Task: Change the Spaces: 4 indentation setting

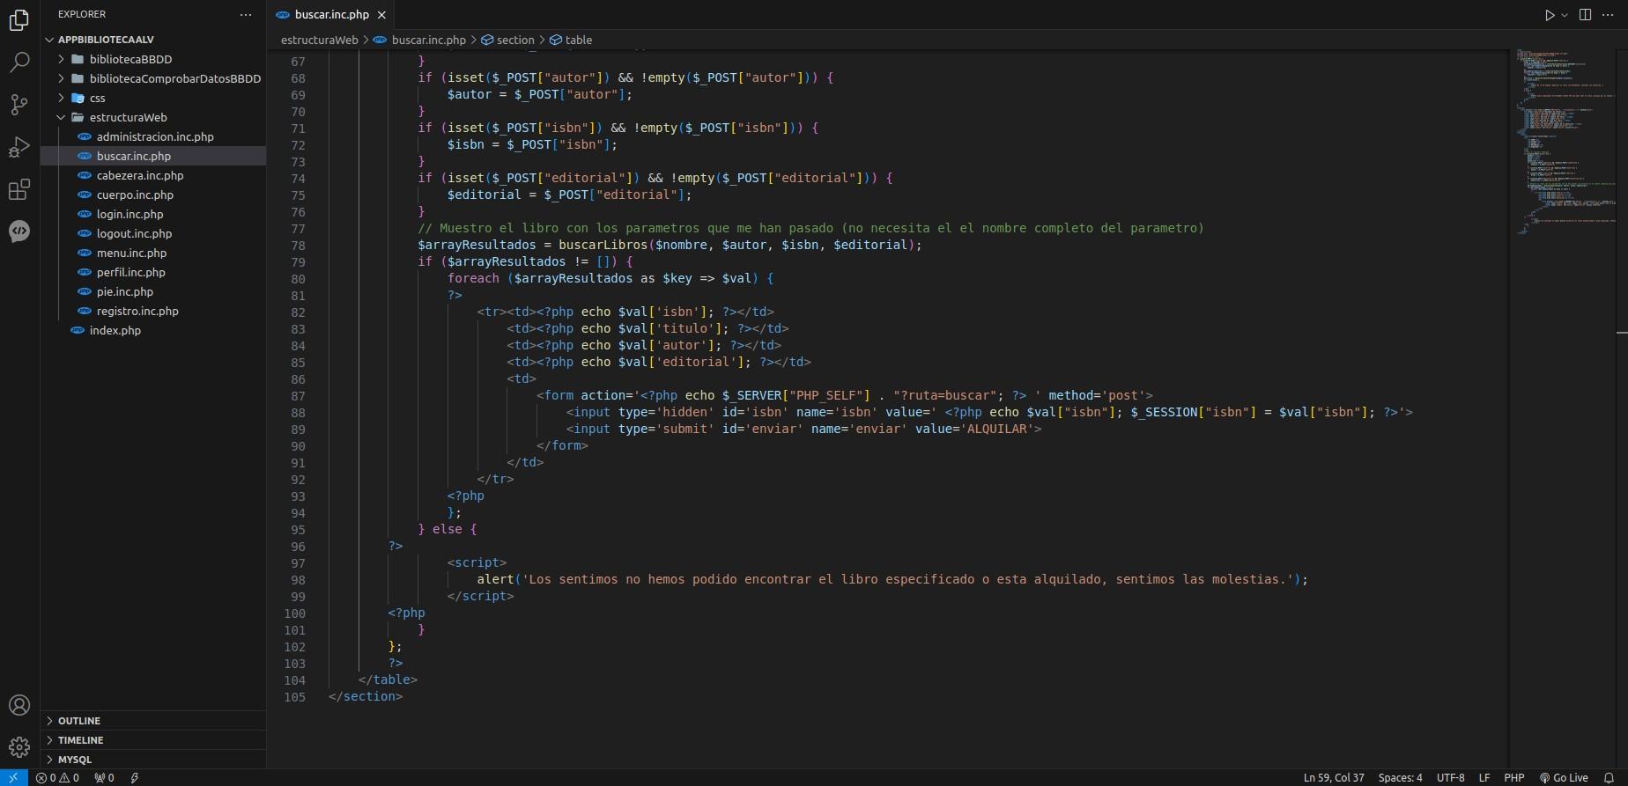Action: tap(1400, 777)
